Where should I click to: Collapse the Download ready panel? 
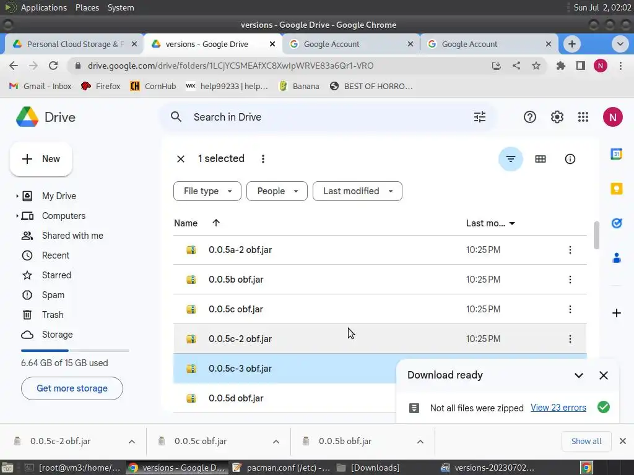pyautogui.click(x=579, y=375)
